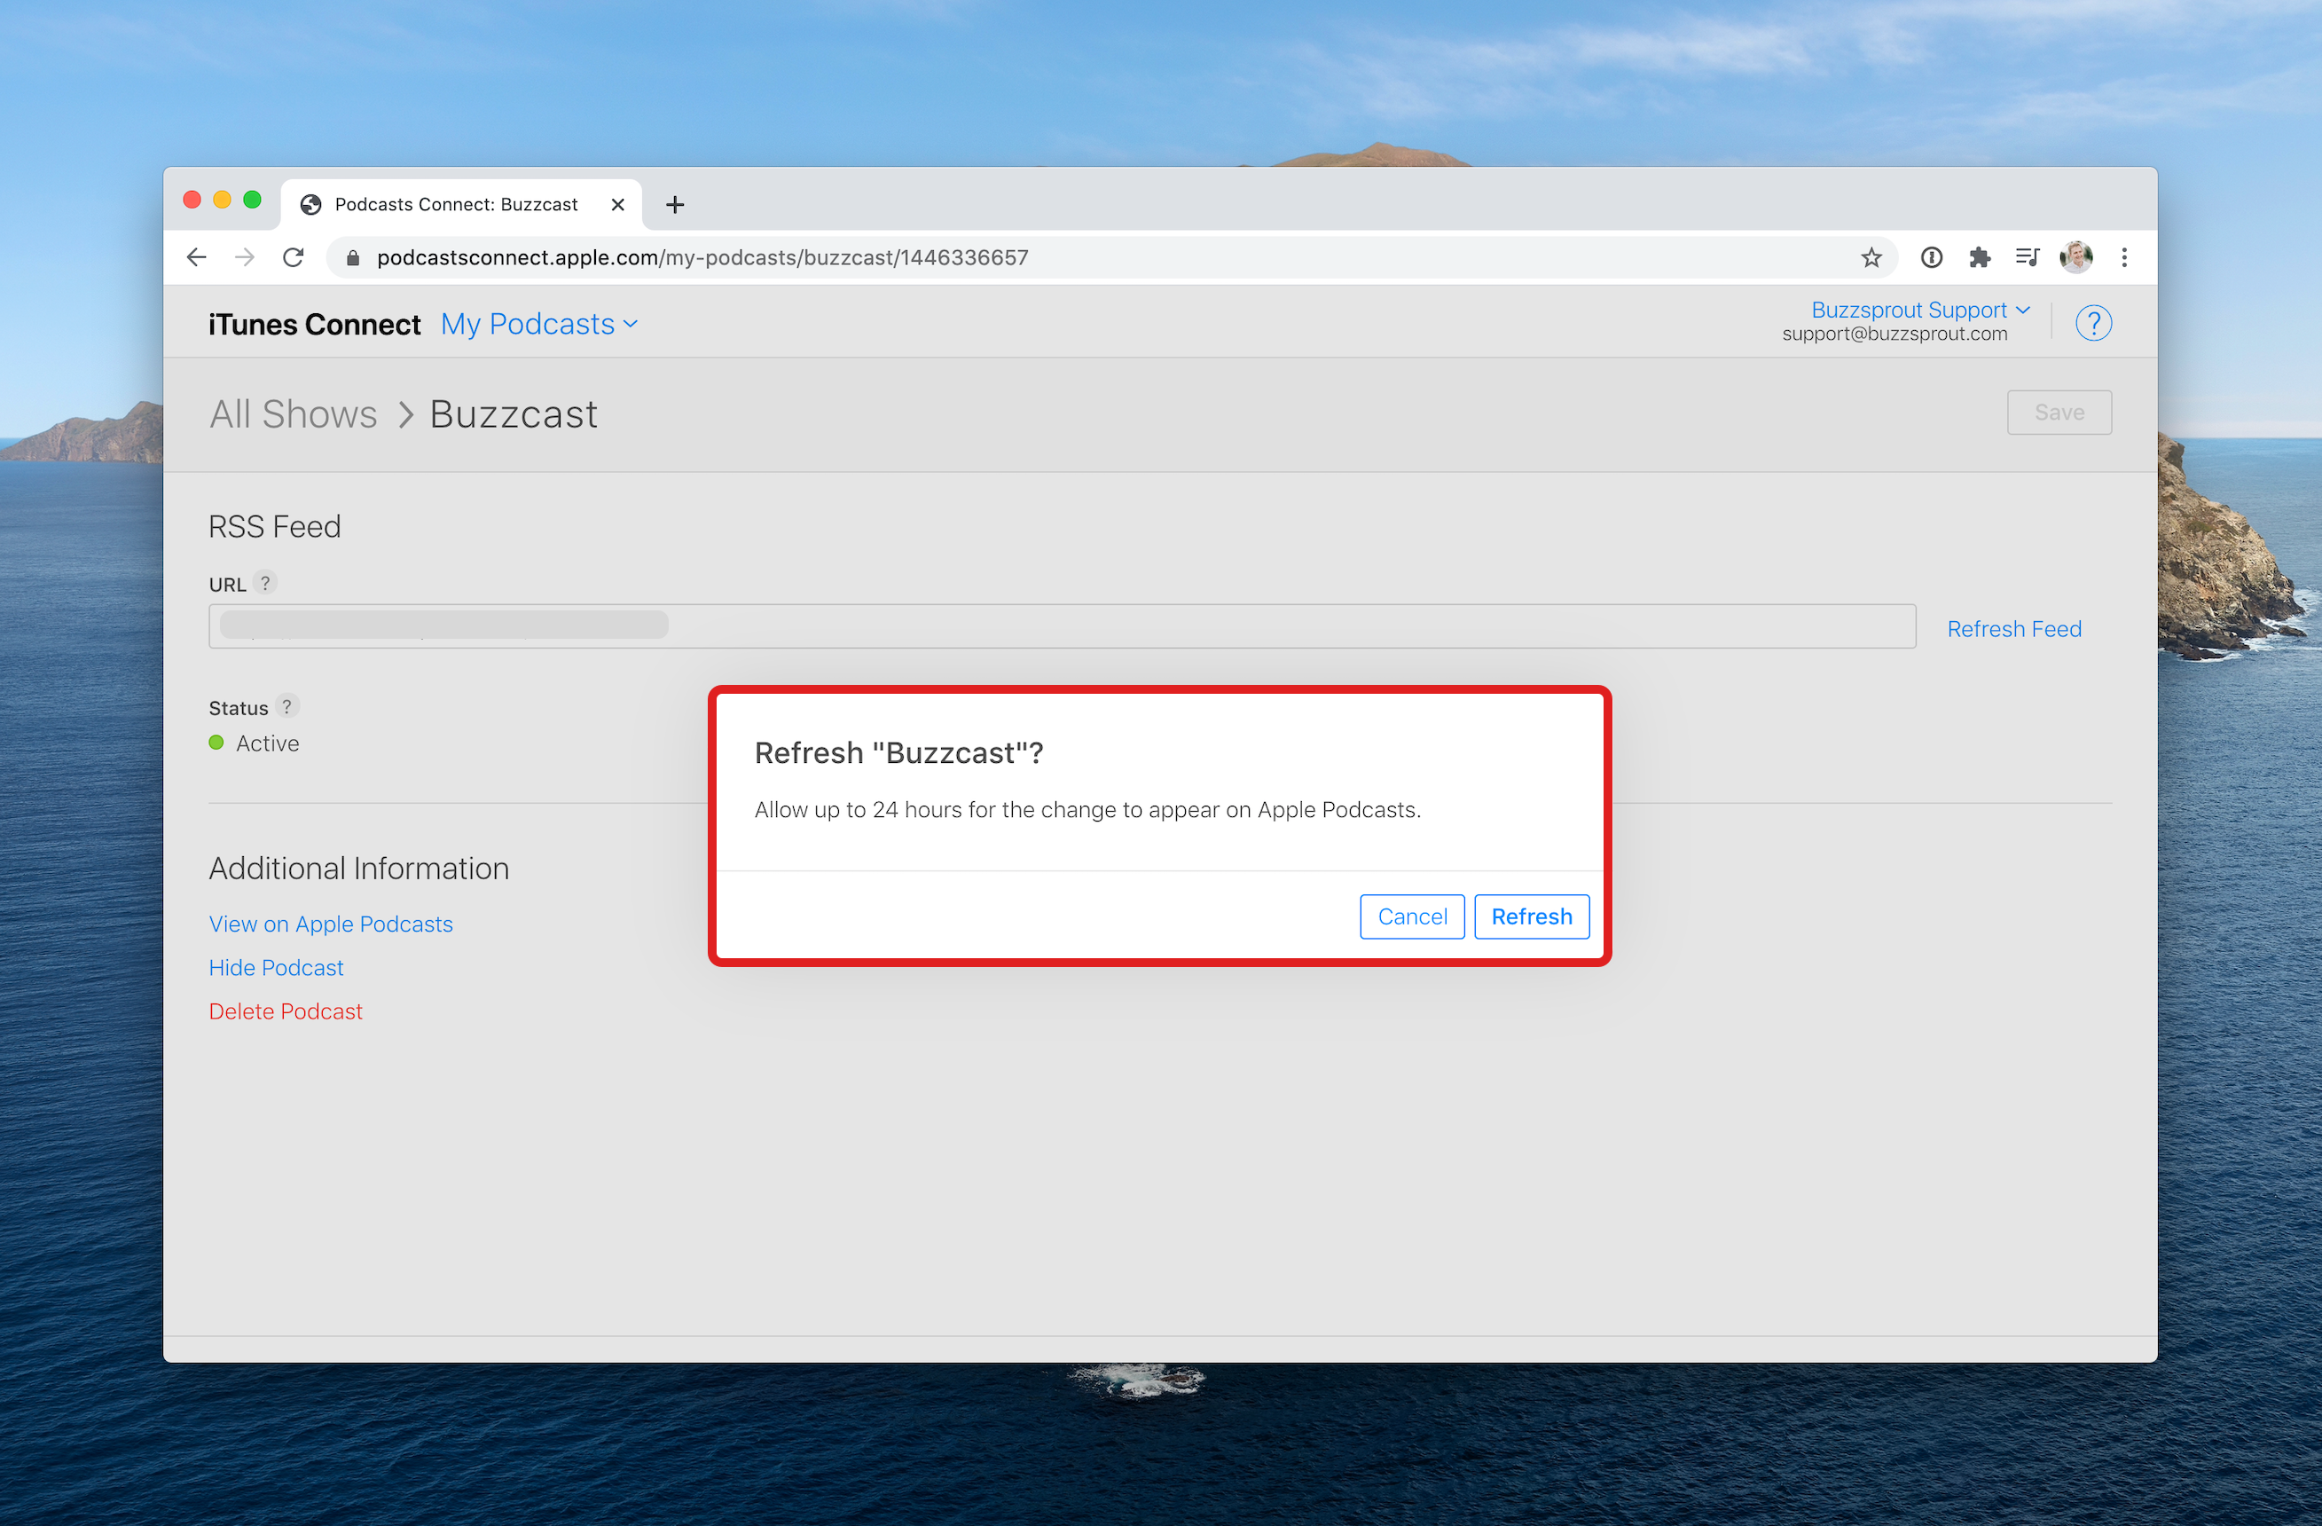Expand the My Podcasts dropdown
This screenshot has height=1526, width=2322.
coord(538,324)
